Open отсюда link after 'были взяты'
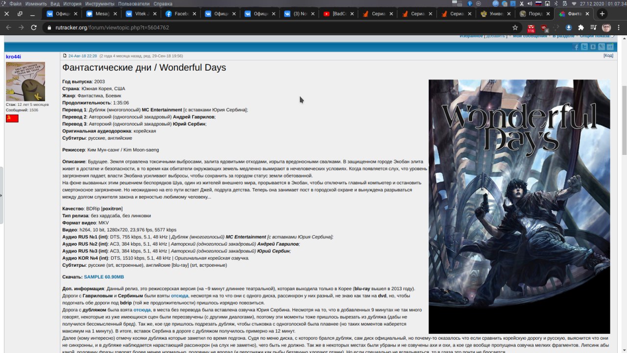Screen dimensions: 627x353 point(180,296)
